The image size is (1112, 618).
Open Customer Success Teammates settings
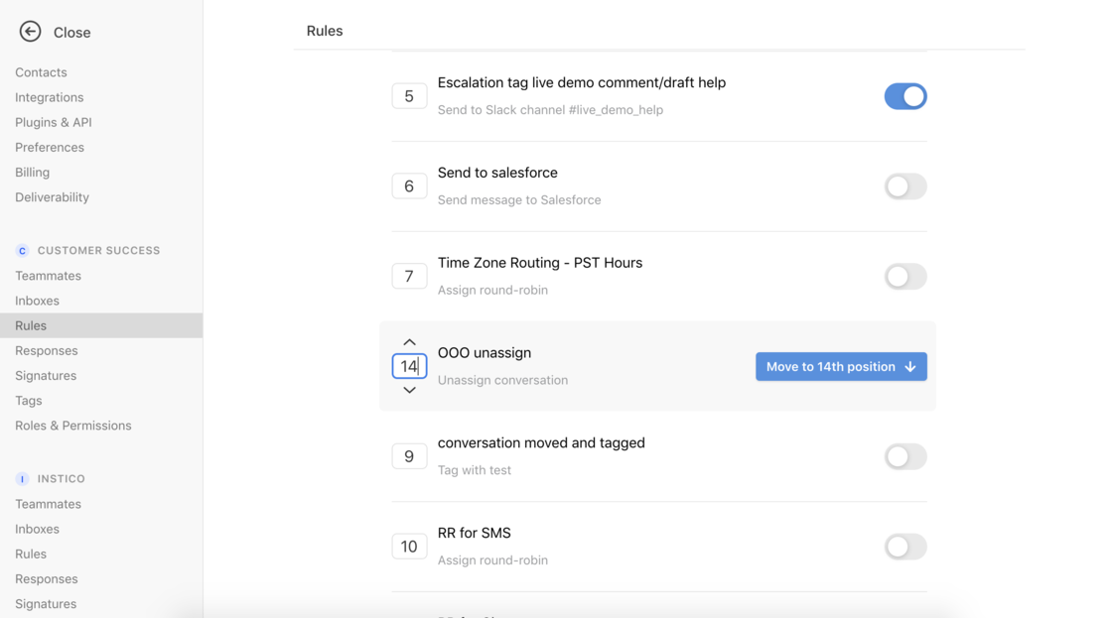(x=49, y=276)
